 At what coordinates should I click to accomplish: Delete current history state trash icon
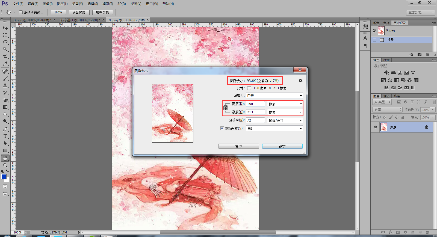pyautogui.click(x=427, y=55)
